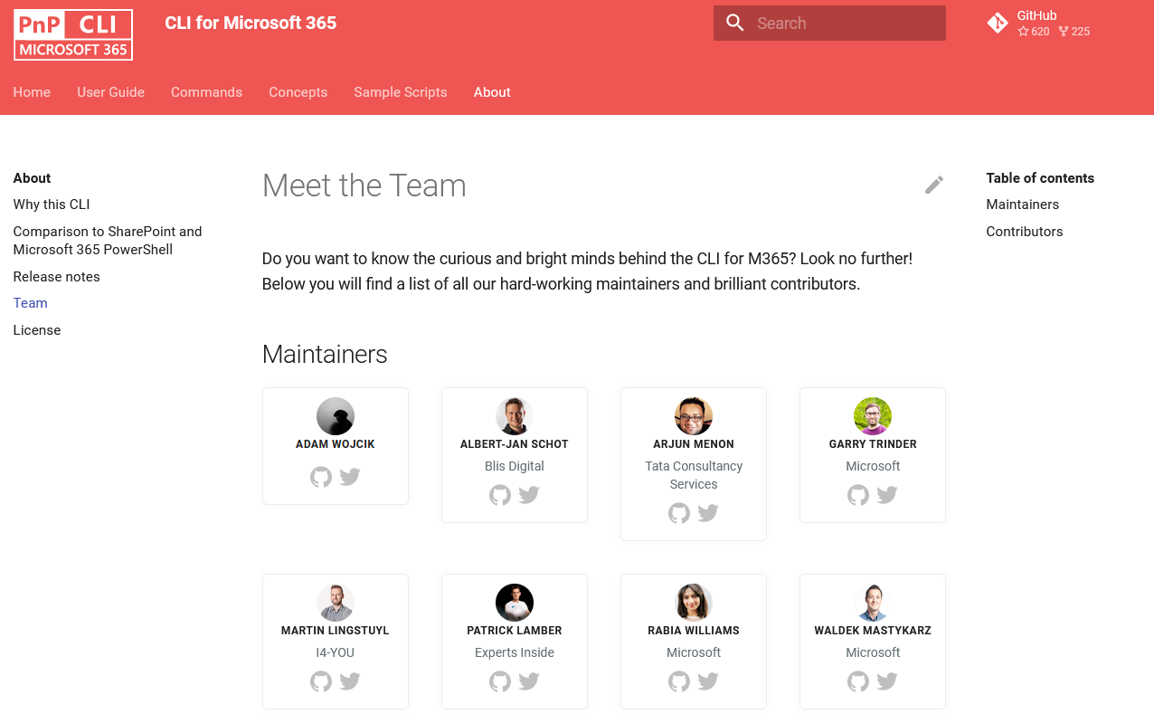Screen dimensions: 1154x723
Task: Click the name RABIA WILLIAMS
Action: click(x=694, y=631)
